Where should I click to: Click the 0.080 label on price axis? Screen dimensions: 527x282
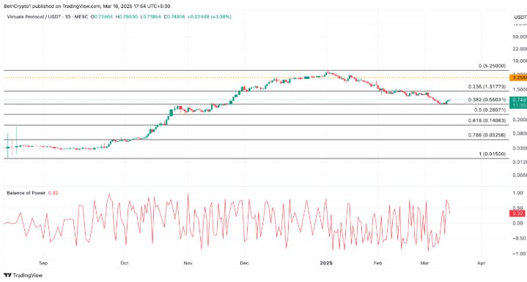coord(520,134)
